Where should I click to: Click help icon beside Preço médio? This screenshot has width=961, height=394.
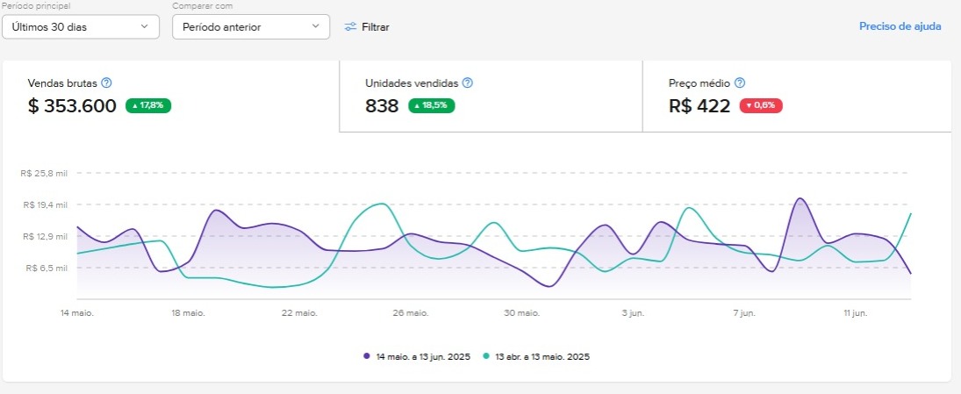coord(740,83)
